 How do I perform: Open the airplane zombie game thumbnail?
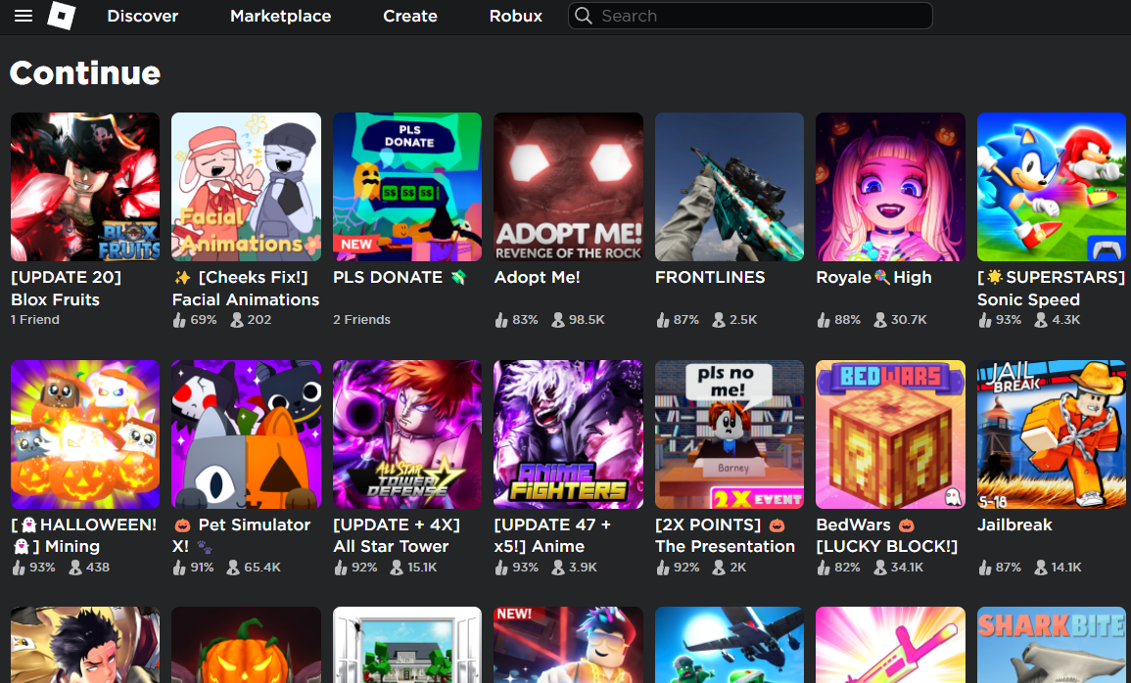[x=730, y=645]
